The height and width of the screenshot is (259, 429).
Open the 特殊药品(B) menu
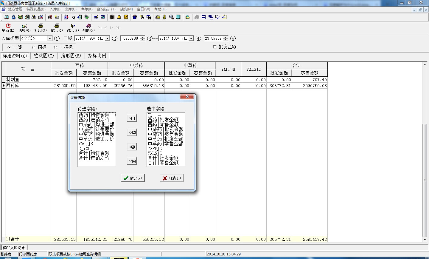(36, 9)
